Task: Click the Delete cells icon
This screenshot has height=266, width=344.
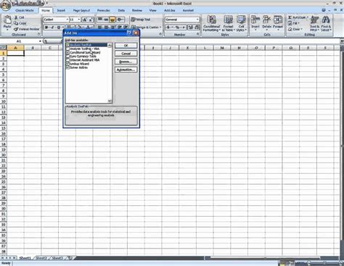Action: click(266, 20)
